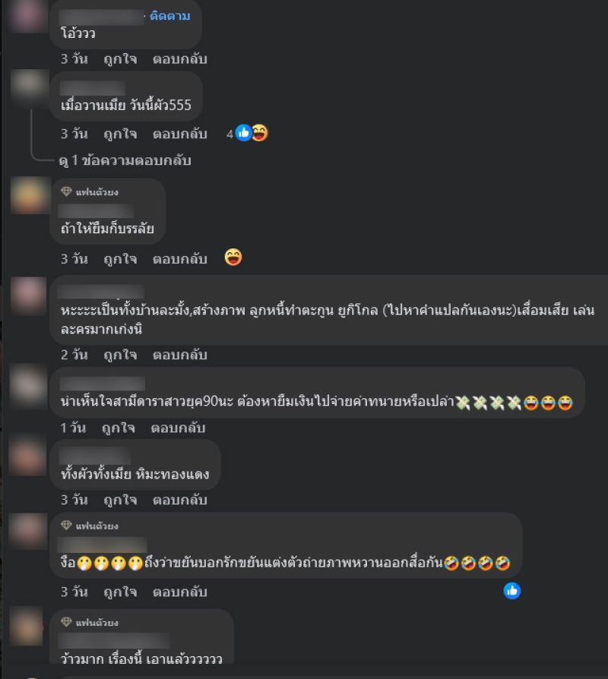Reply to the หะะะะเป็นทั้งบ้าน comment
Viewport: 608px width, 679px height.
[180, 355]
